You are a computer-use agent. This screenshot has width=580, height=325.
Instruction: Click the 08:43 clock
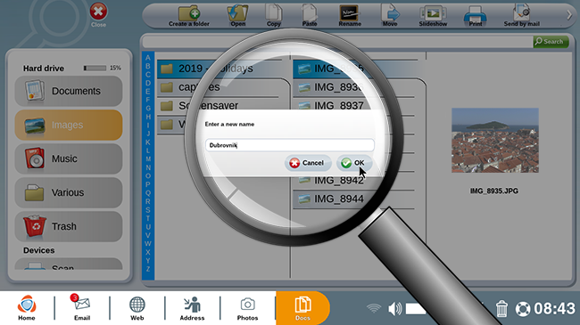[554, 309]
